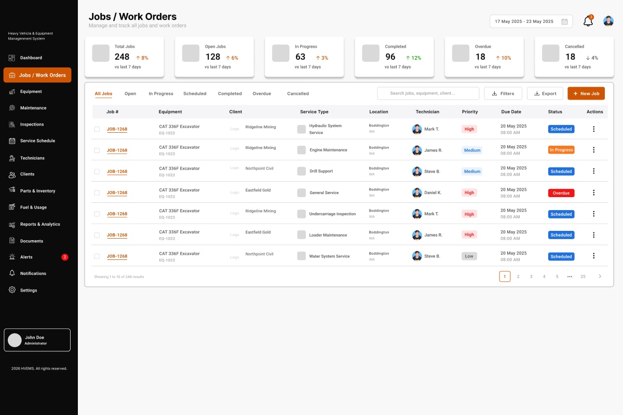Click the Overdue summary card showing 18
The height and width of the screenshot is (415, 623).
(x=484, y=57)
